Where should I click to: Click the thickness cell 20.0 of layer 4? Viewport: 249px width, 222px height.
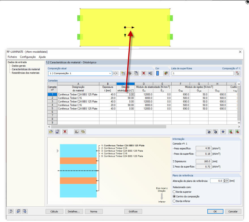108,105
